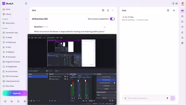Open the chat history clock icon
This screenshot has height=105, width=186.
(x=168, y=10)
